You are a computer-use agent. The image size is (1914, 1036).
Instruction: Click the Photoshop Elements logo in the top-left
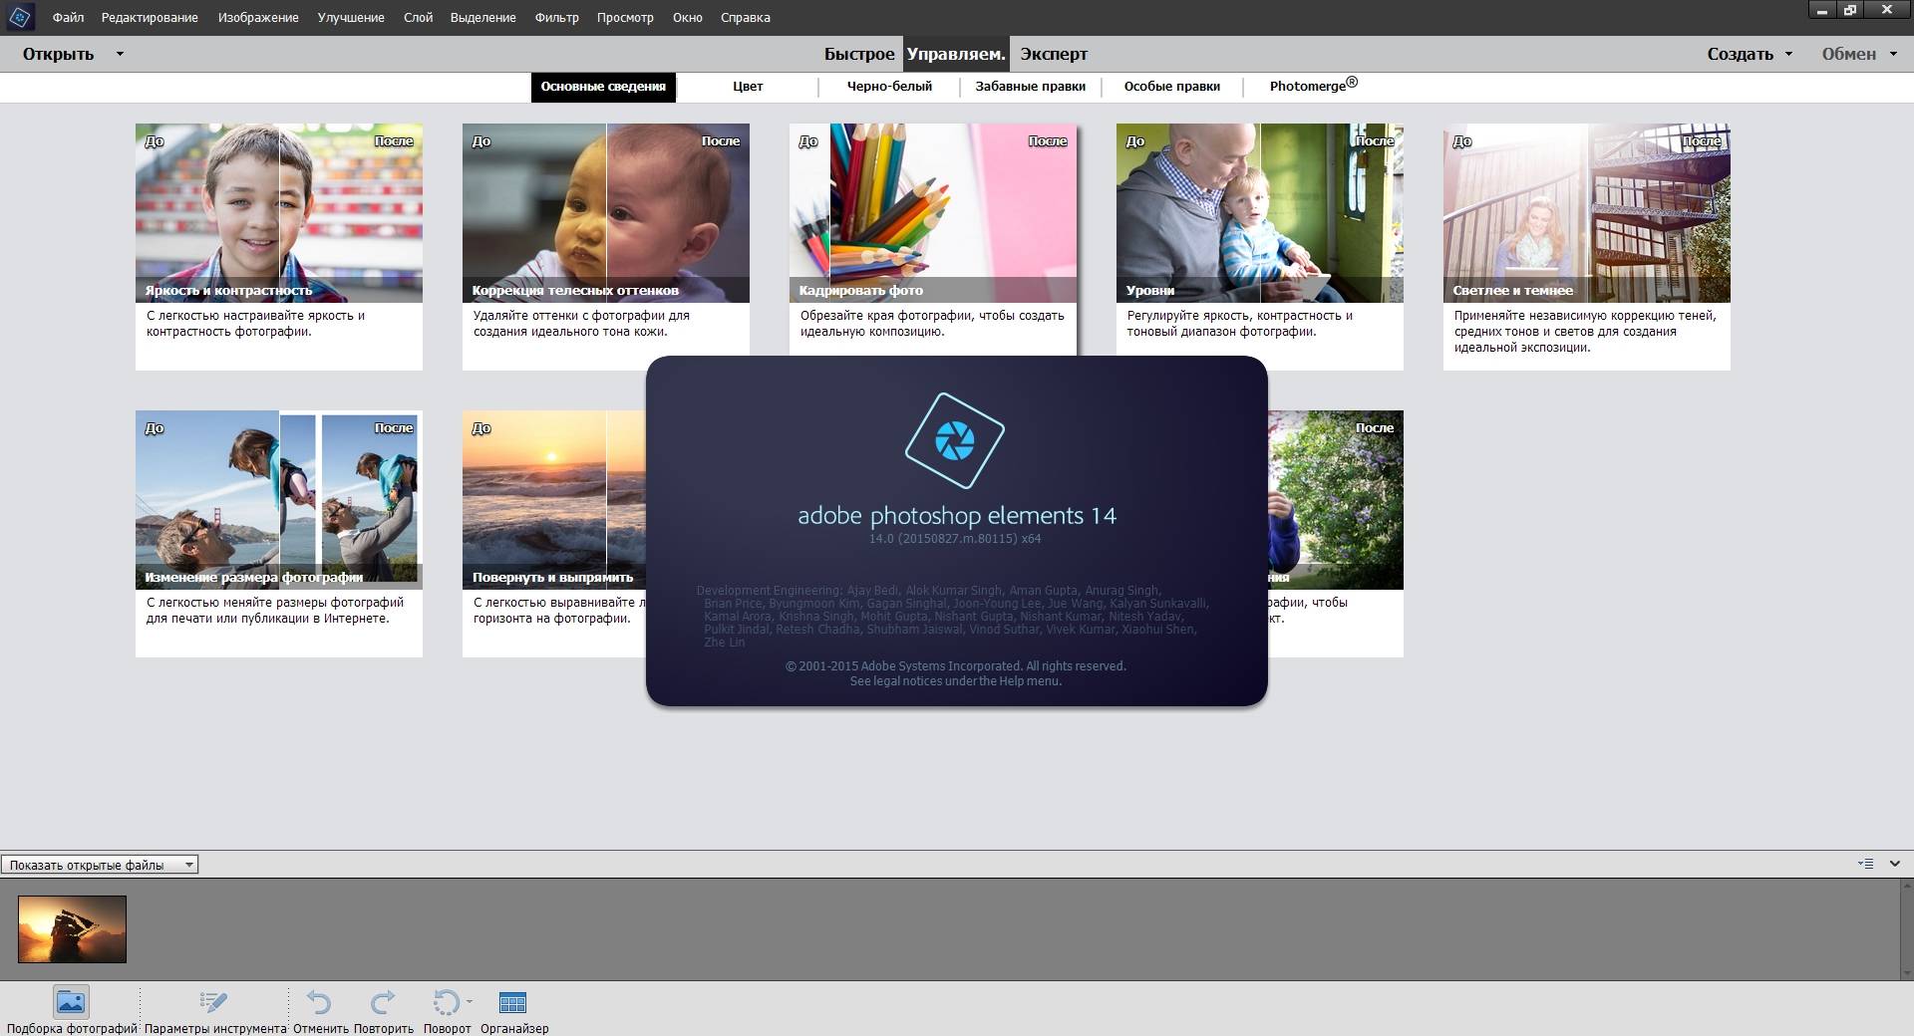[x=20, y=17]
